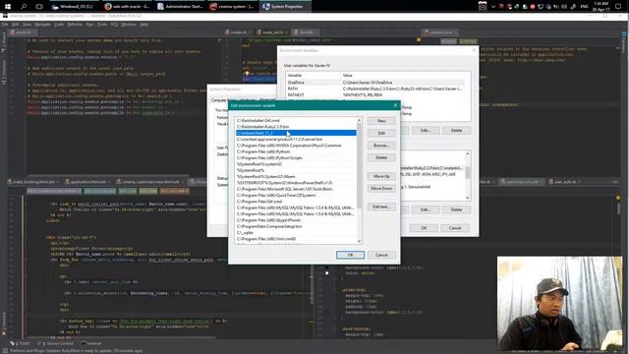Click Delete under user variables section
Image resolution: width=629 pixels, height=354 pixels.
click(456, 131)
